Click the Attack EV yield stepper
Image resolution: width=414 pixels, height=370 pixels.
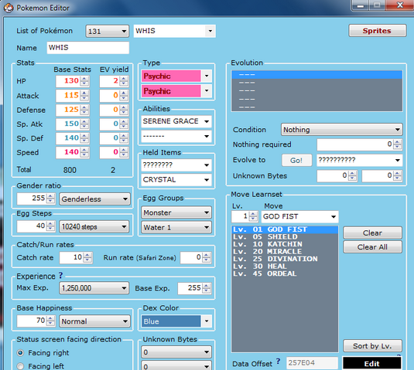124,96
